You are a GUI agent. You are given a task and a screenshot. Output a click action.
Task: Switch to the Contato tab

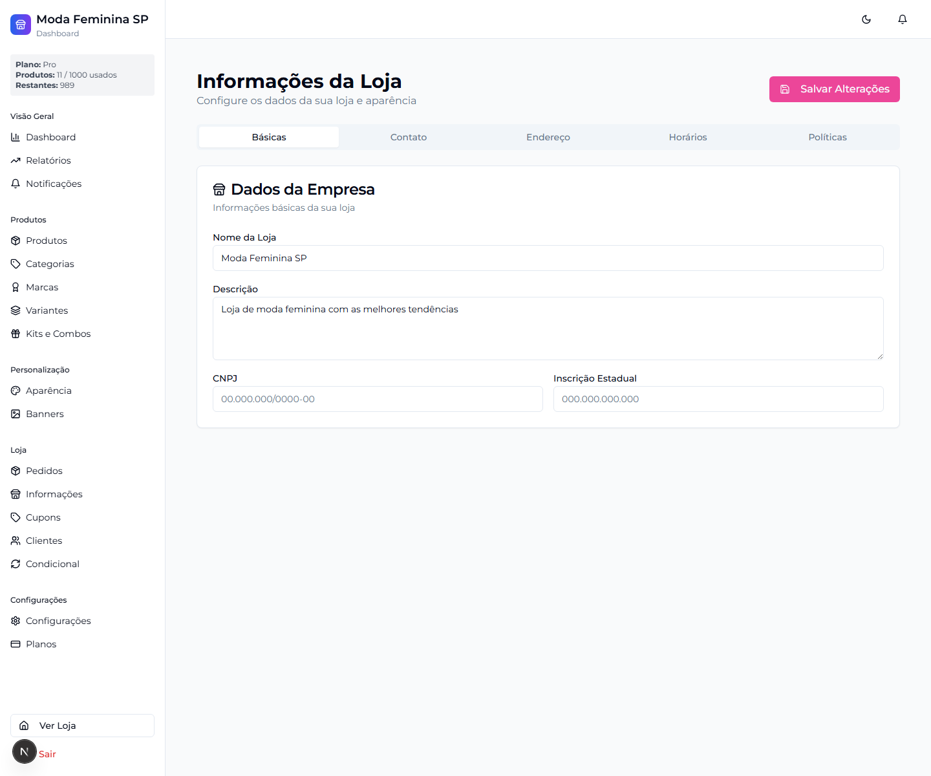tap(409, 137)
